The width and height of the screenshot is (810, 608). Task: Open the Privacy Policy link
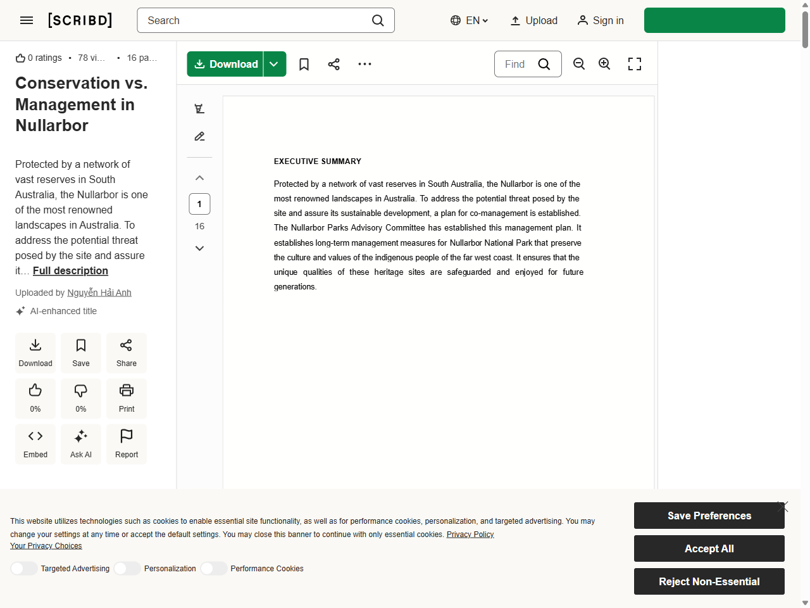tap(470, 534)
